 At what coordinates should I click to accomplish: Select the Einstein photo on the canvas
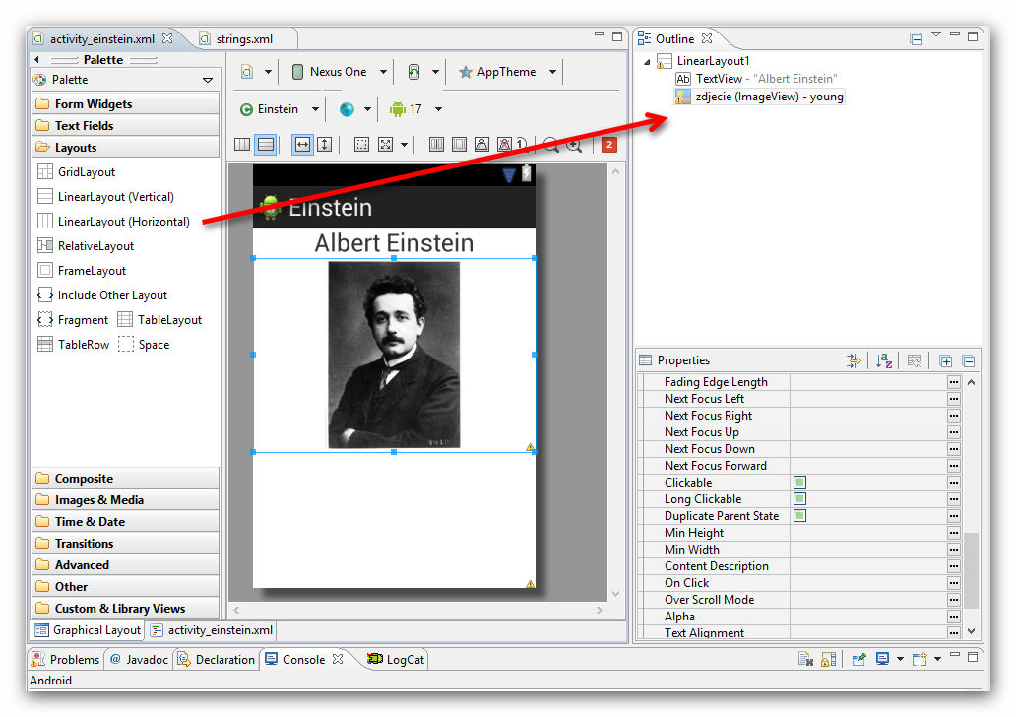[394, 355]
